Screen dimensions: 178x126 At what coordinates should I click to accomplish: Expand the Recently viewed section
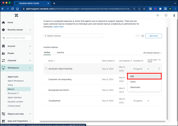click(30, 30)
